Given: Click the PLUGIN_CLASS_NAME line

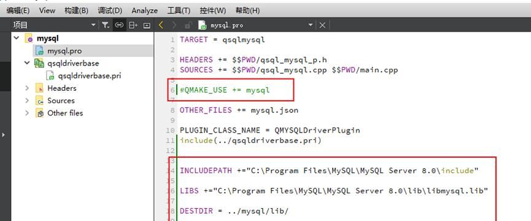Looking at the screenshot, I should [270, 130].
